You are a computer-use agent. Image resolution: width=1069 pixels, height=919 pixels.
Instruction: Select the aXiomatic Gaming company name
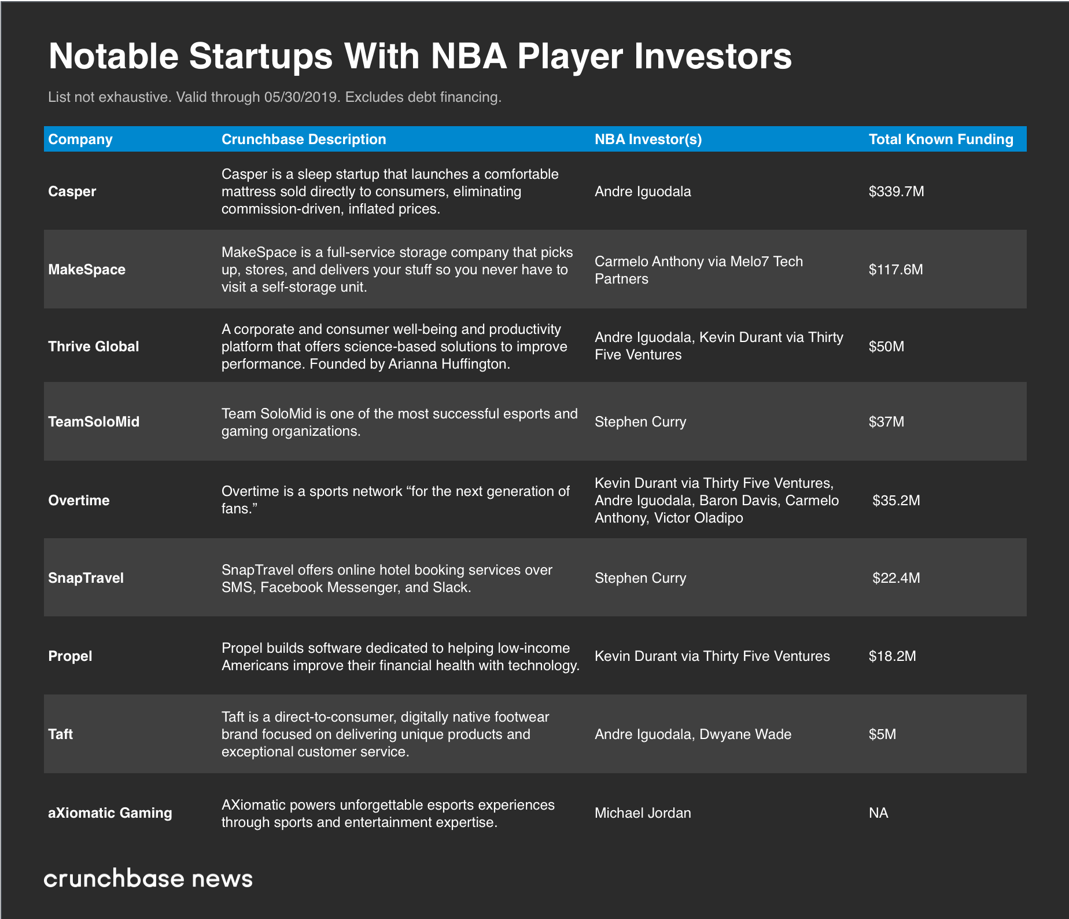pyautogui.click(x=110, y=813)
